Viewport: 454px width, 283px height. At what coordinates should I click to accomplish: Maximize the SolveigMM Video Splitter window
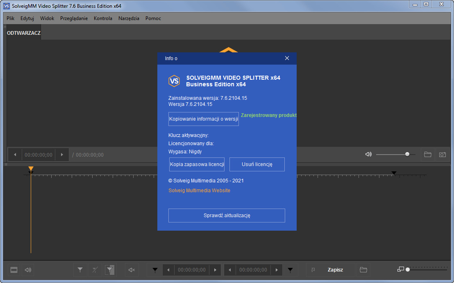click(426, 4)
